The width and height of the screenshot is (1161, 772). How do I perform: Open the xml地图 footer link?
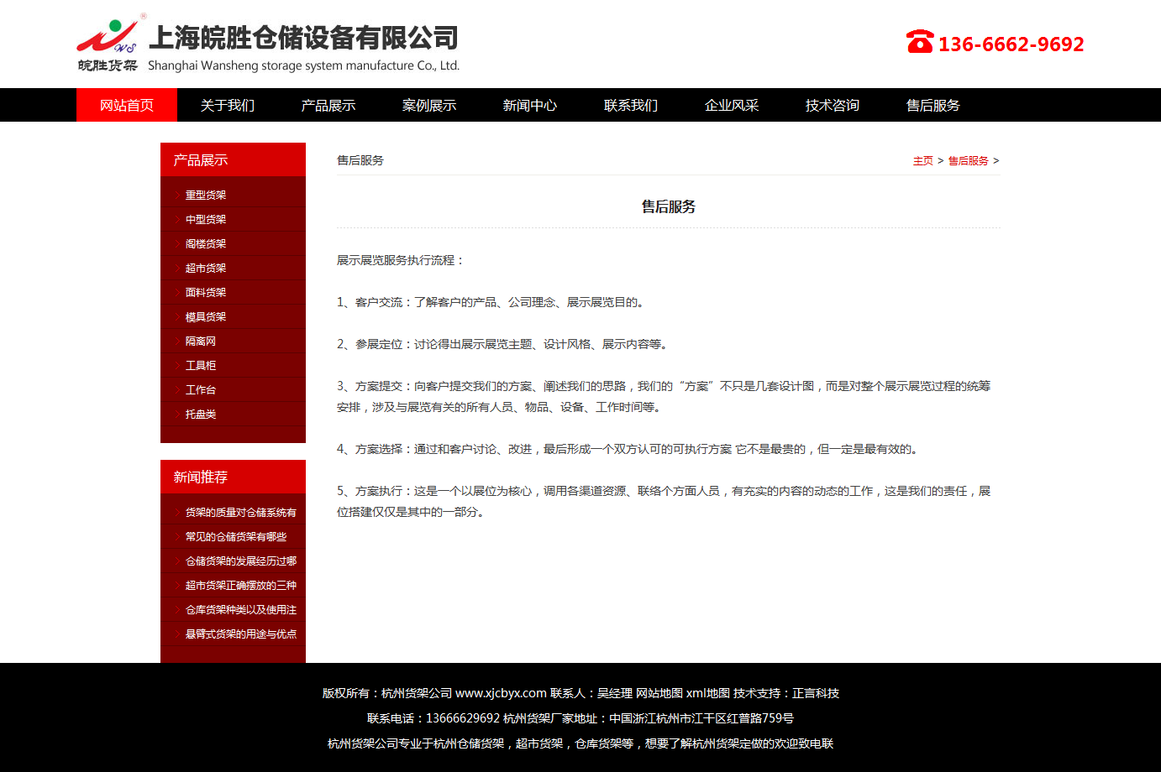click(708, 693)
